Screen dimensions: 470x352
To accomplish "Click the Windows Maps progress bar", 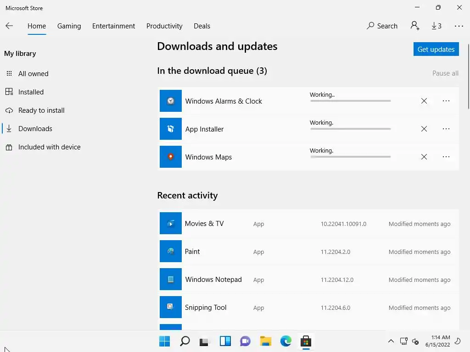I will 350,157.
